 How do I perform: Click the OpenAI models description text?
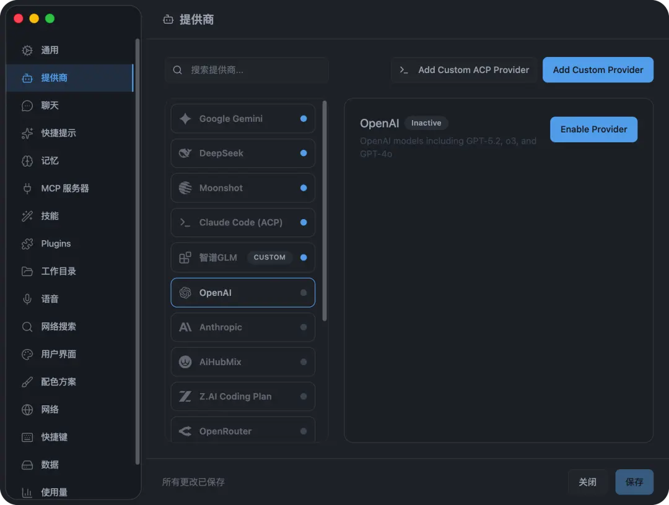point(448,147)
